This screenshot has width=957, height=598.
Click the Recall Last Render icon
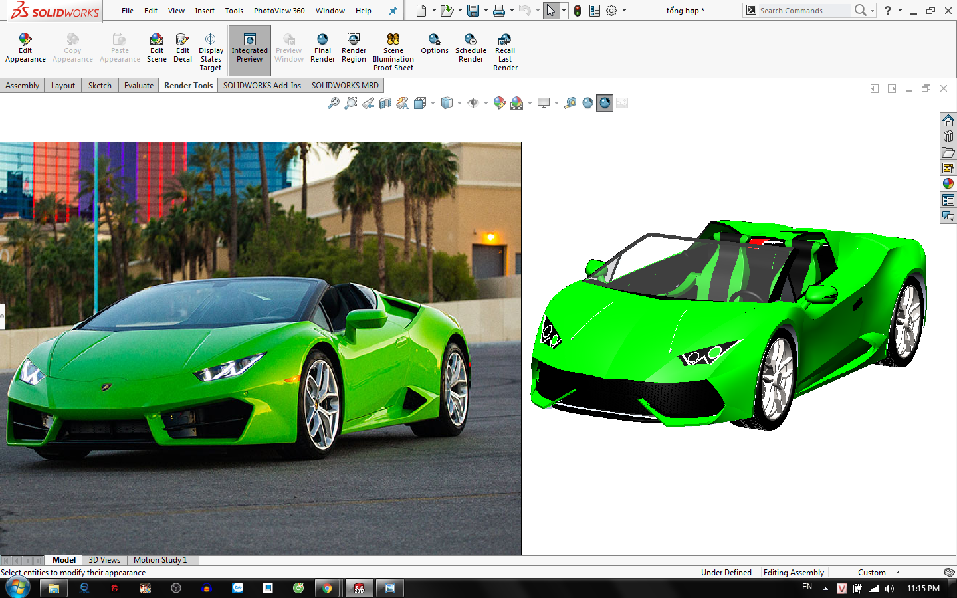[x=505, y=52]
